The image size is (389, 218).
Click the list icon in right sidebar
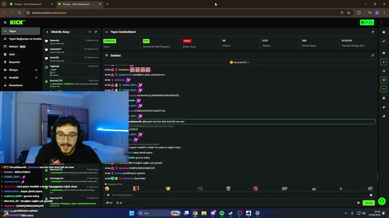[384, 71]
